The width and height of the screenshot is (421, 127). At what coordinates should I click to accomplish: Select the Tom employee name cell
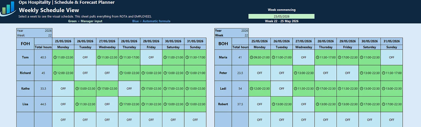coord(25,57)
